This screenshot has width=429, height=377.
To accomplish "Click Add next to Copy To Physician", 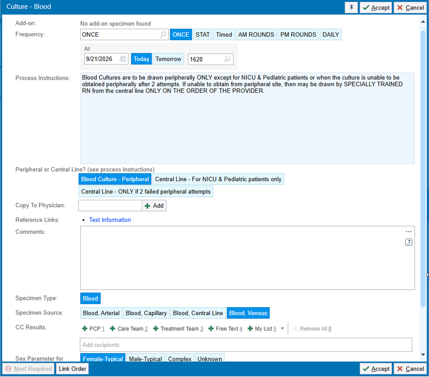I will 154,206.
